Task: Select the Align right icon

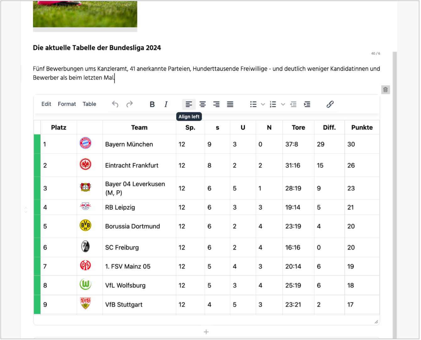Action: (x=217, y=104)
